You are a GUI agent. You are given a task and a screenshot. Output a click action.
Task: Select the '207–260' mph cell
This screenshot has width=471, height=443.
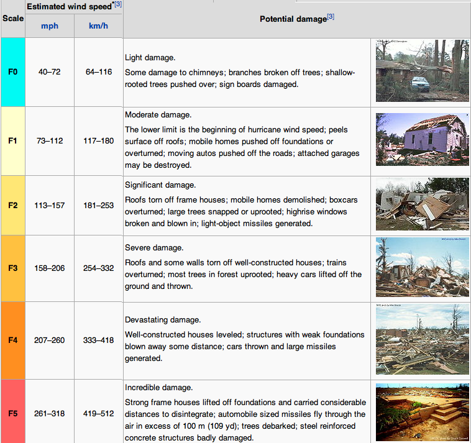50,340
